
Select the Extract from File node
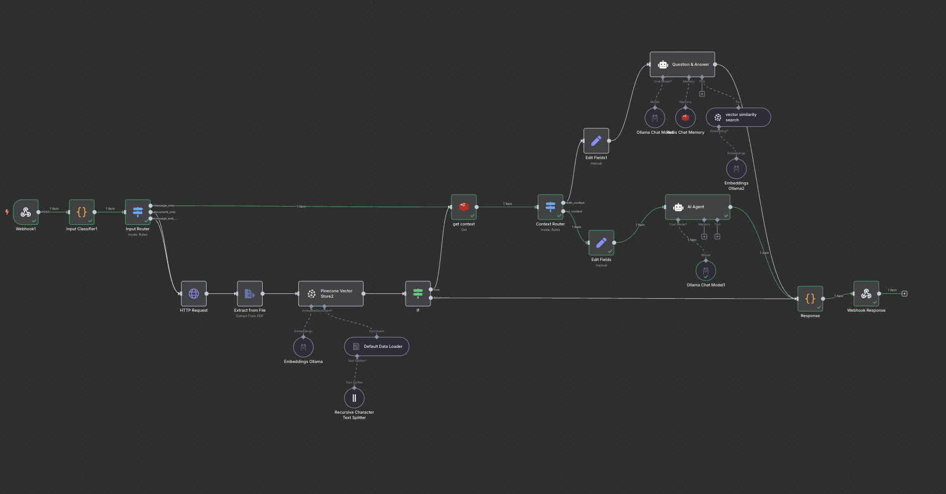pos(250,293)
